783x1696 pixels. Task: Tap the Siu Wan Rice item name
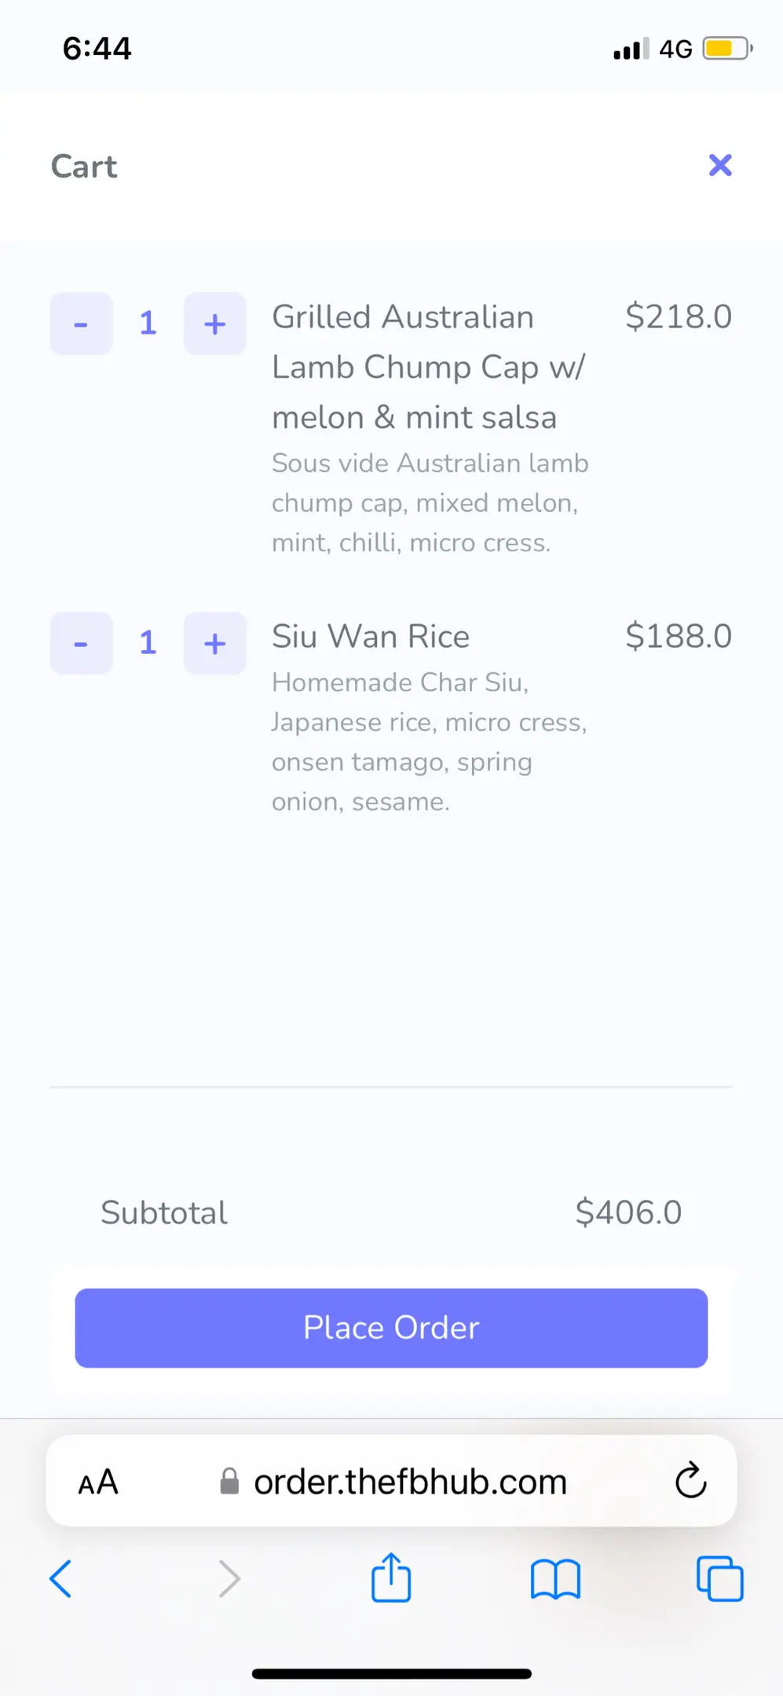pos(371,637)
